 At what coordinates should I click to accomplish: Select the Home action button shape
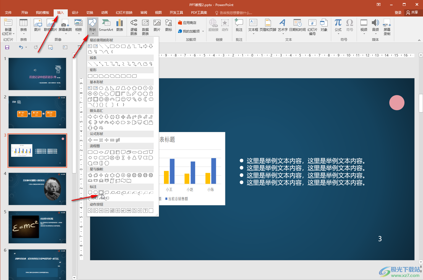[112, 211]
